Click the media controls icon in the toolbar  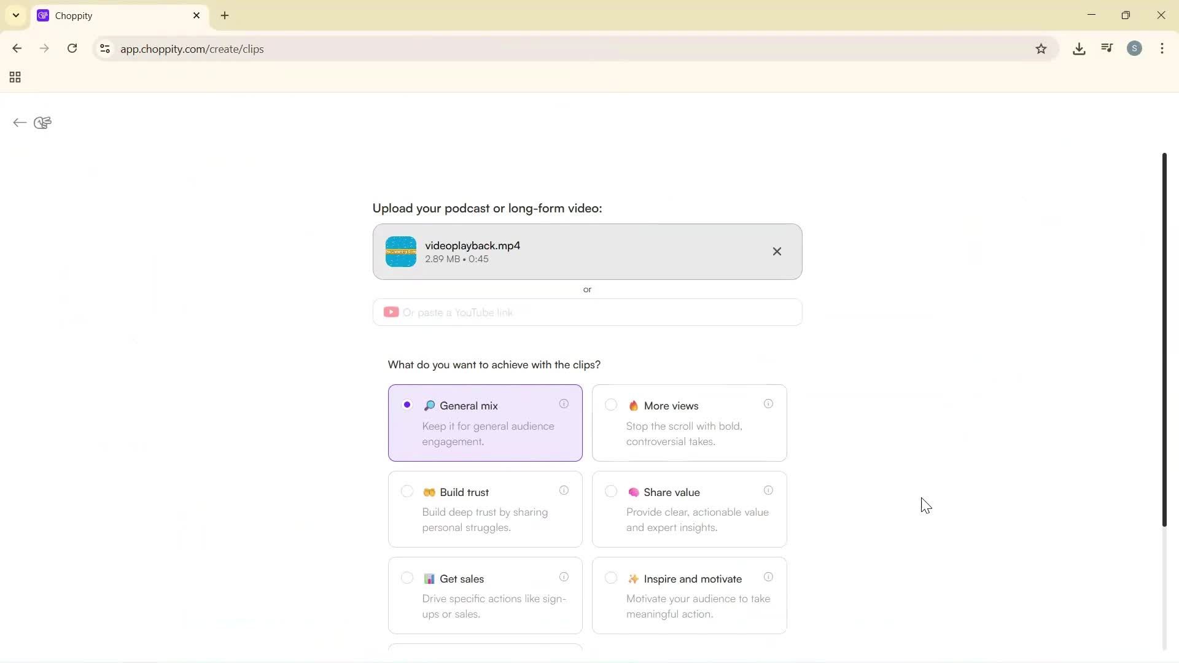point(1106,48)
